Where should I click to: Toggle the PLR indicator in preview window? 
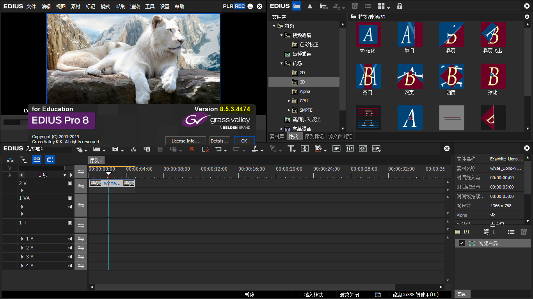point(228,6)
